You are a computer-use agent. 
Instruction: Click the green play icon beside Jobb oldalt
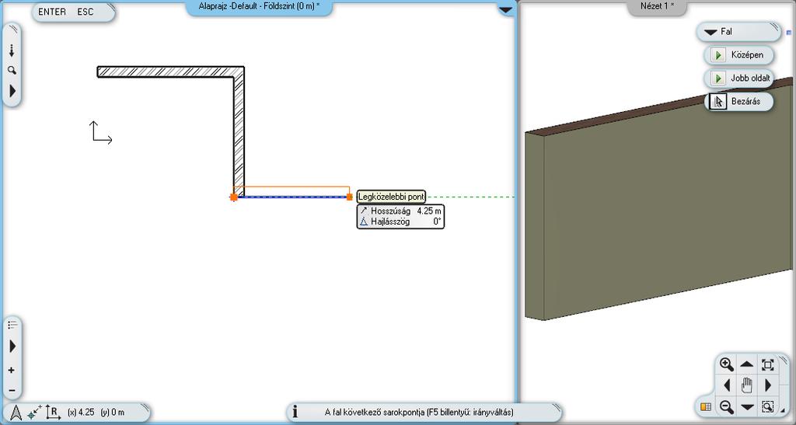coord(717,78)
